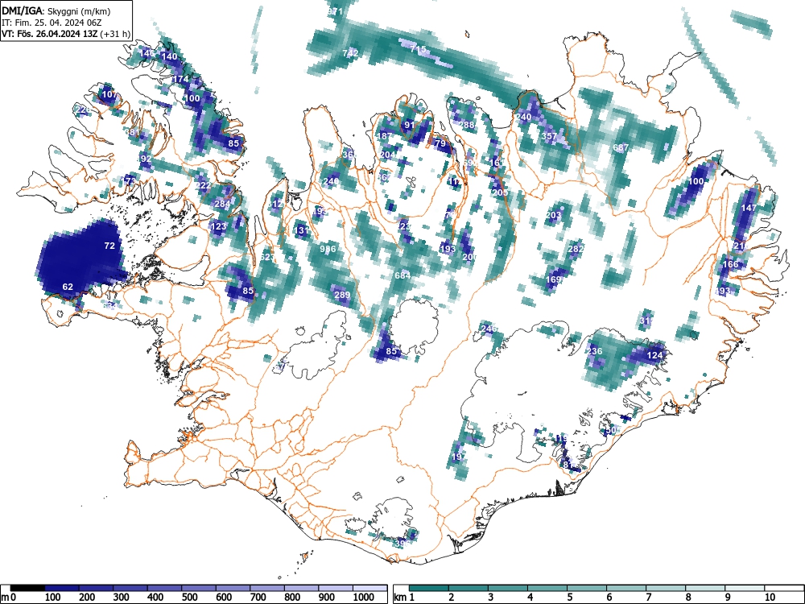
Task: Click the '1000' tick label on the metre scale
Action: point(364,598)
